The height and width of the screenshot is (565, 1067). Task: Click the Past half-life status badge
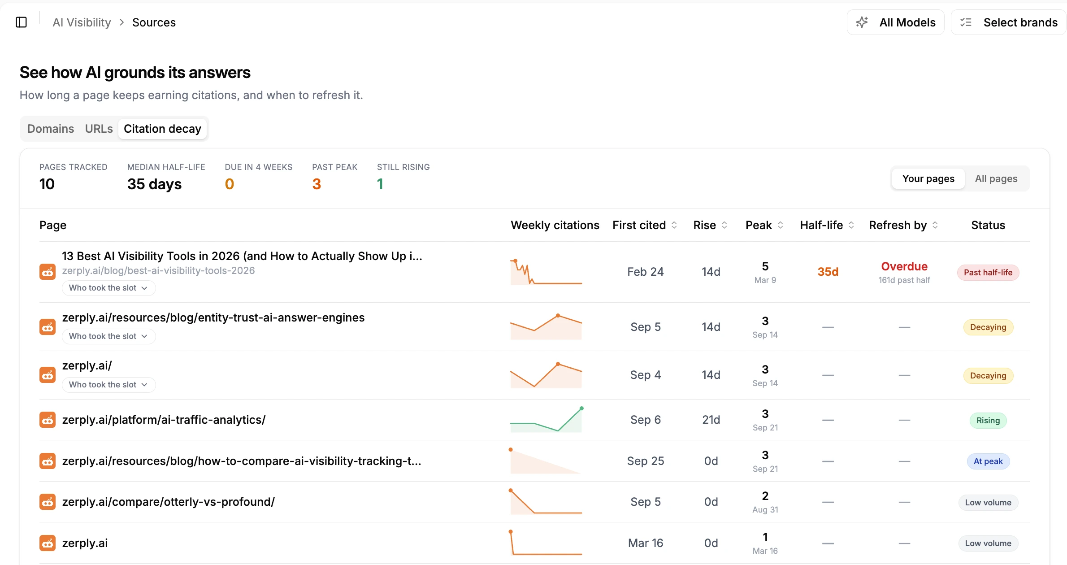(x=988, y=272)
